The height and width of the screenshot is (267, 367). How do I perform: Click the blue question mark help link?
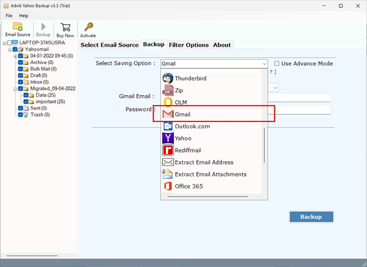(273, 72)
